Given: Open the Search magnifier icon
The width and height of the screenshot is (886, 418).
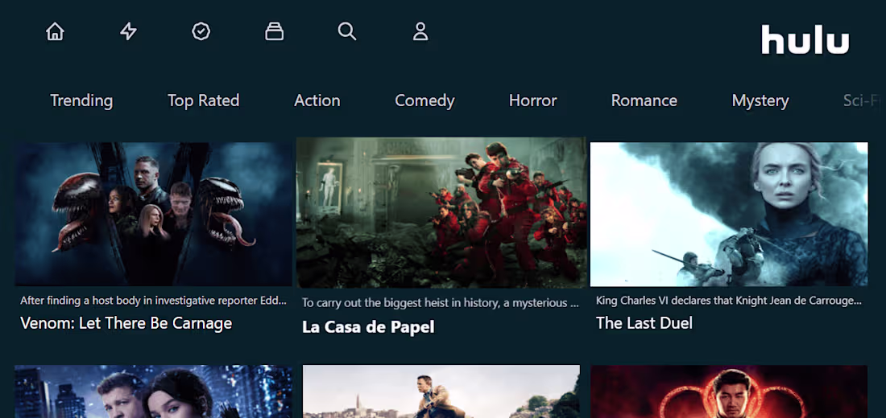Looking at the screenshot, I should [x=347, y=31].
